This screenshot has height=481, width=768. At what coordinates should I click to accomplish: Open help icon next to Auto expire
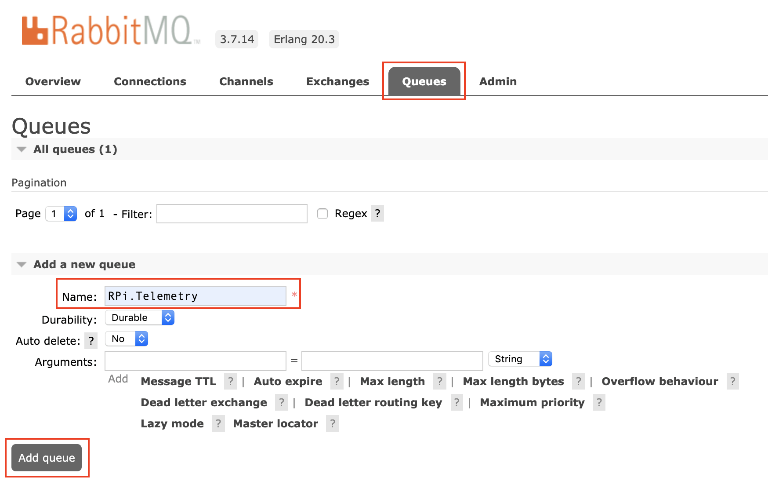click(x=337, y=381)
